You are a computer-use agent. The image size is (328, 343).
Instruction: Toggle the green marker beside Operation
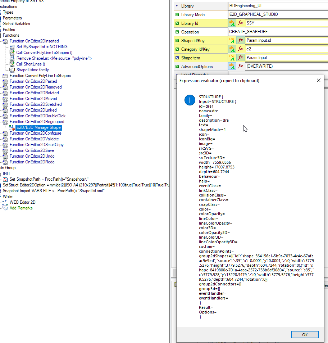pos(177,32)
